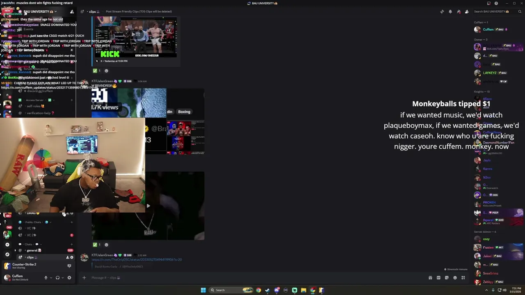Open the GIF picker
The width and height of the screenshot is (525, 295).
[x=438, y=278]
